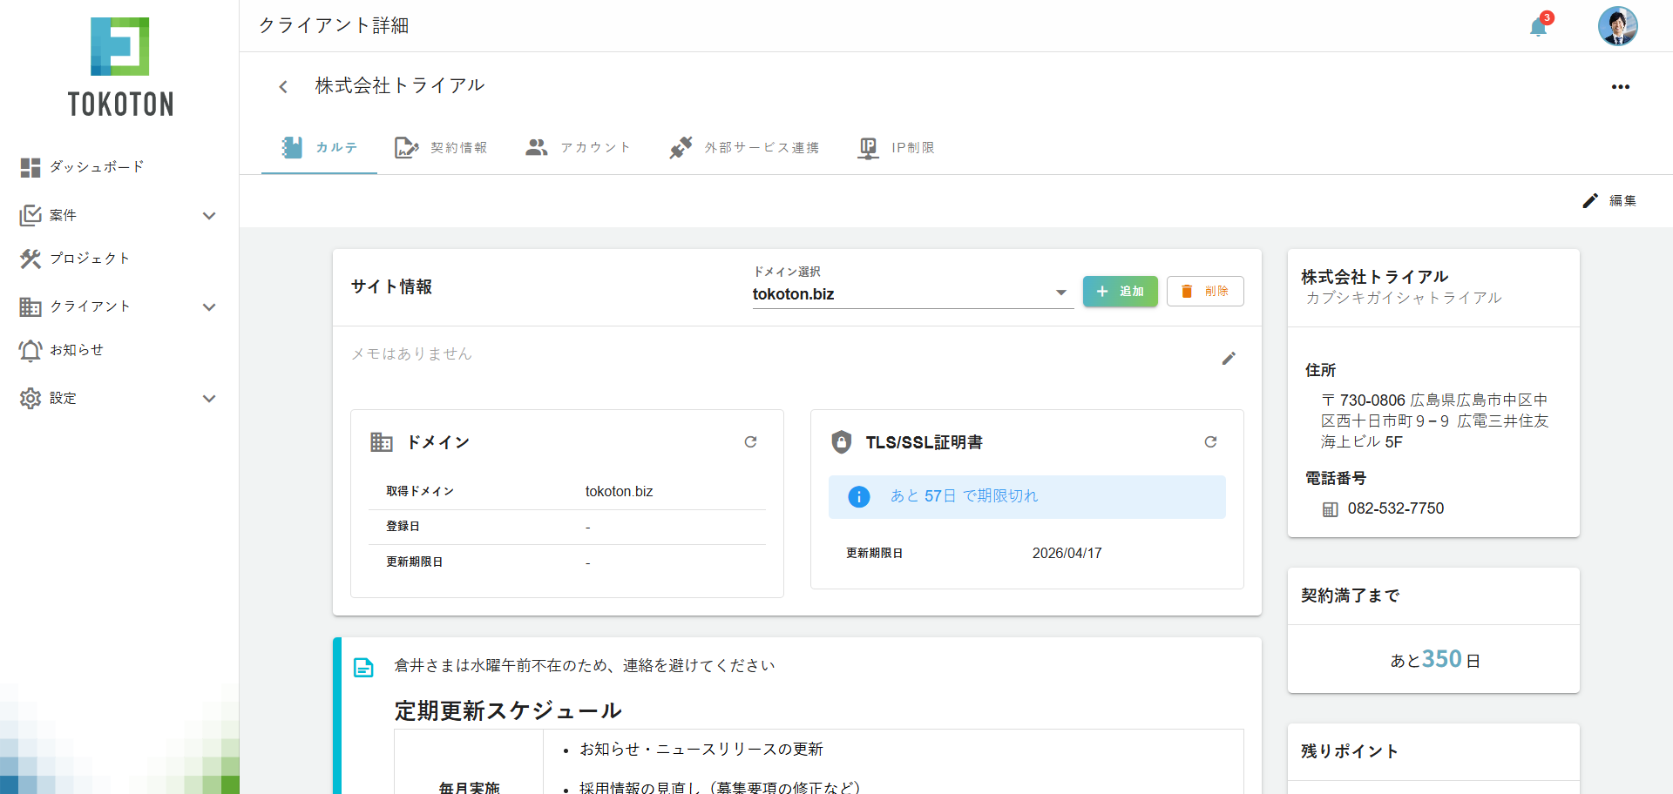1673x794 pixels.
Task: Click the notification bell icon
Action: point(1538,27)
